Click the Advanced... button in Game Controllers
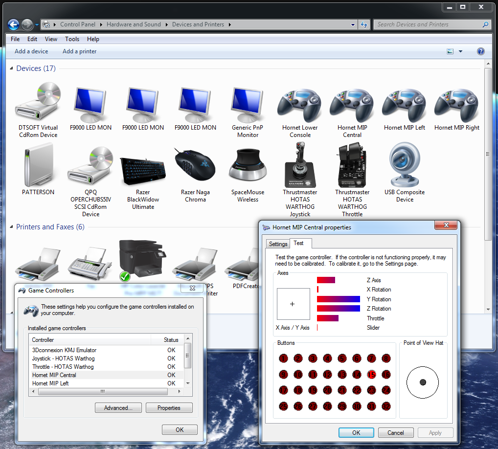 point(118,408)
